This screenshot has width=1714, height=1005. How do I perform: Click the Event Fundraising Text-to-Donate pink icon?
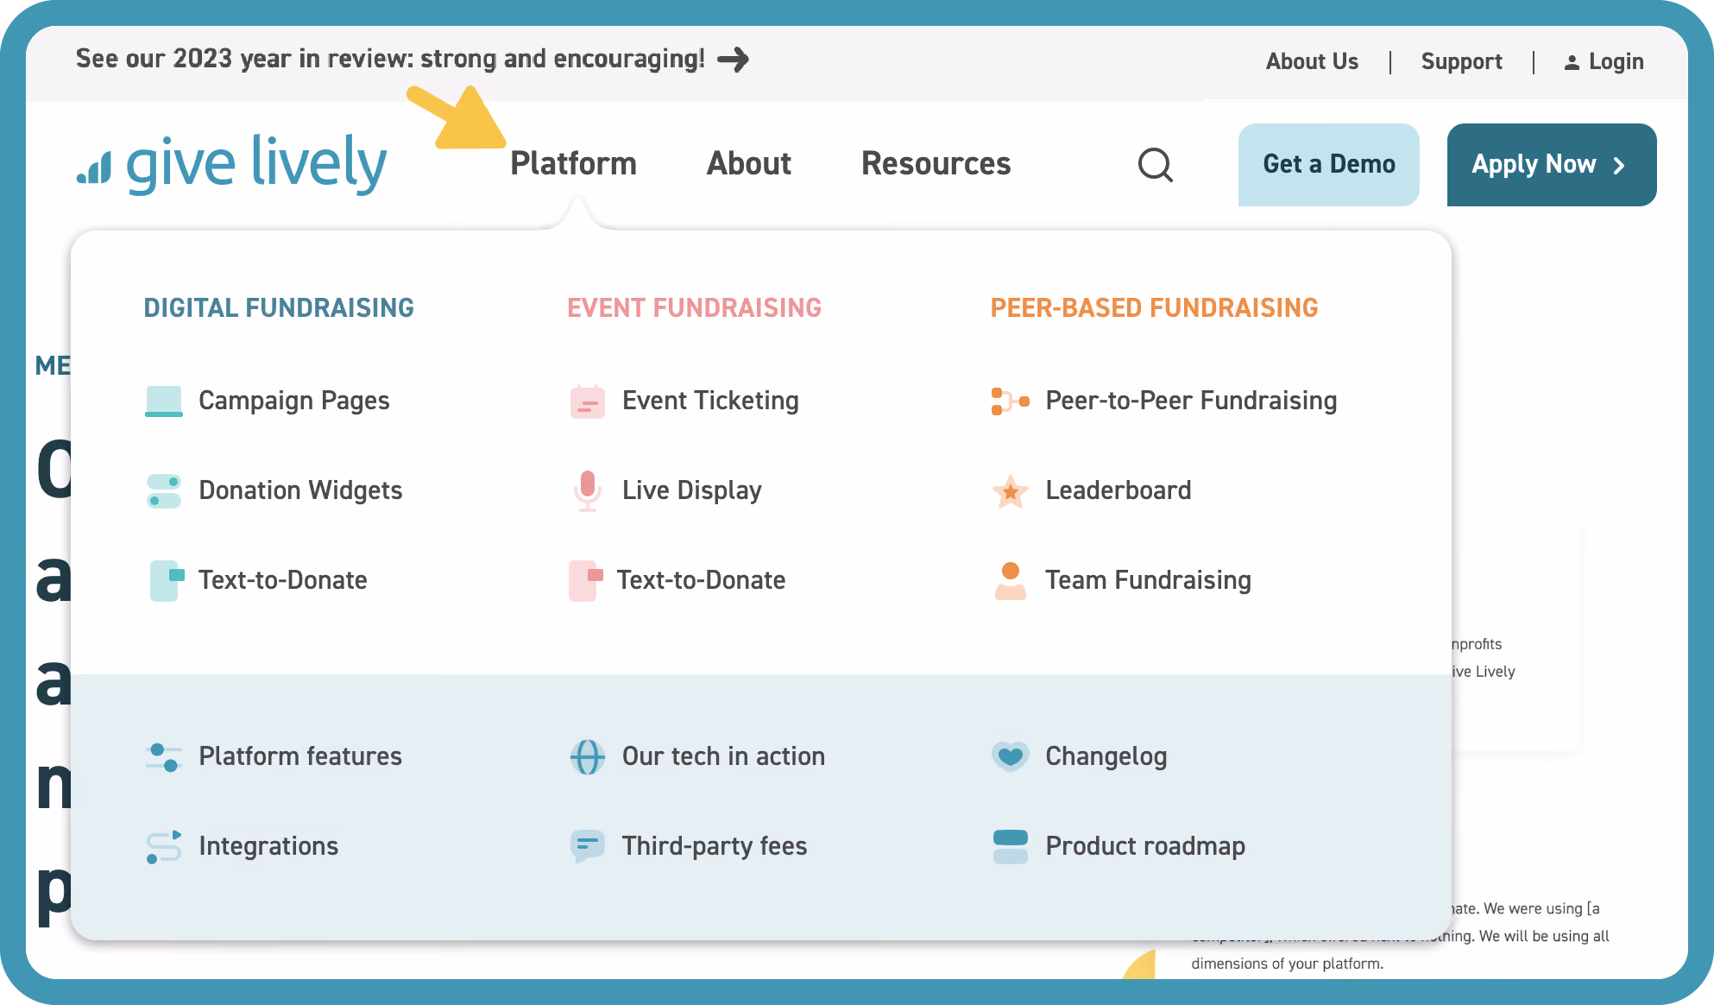click(586, 581)
